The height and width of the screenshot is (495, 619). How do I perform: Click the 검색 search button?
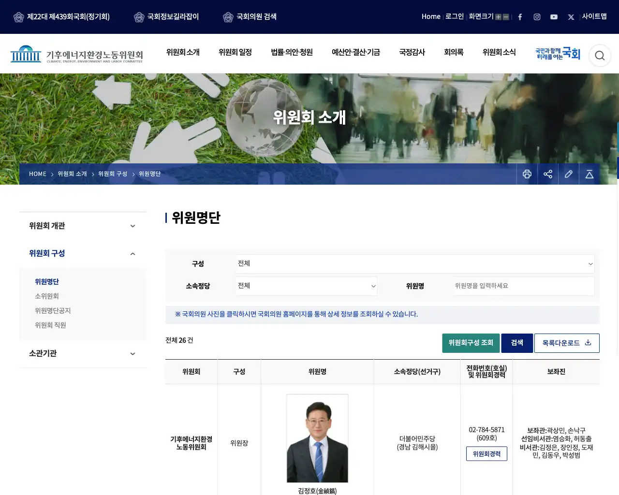coord(517,343)
